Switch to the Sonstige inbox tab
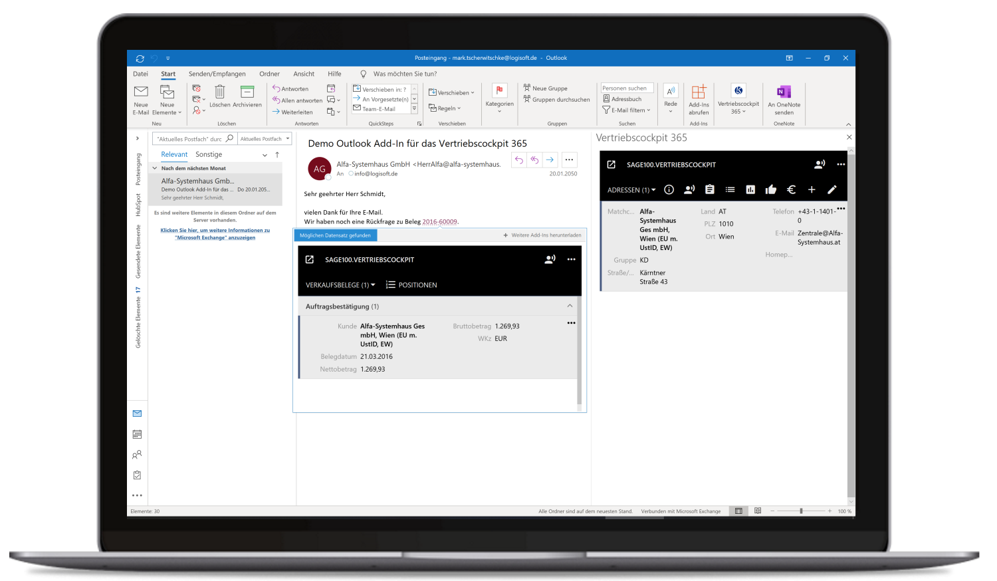The height and width of the screenshot is (581, 997). [x=209, y=154]
